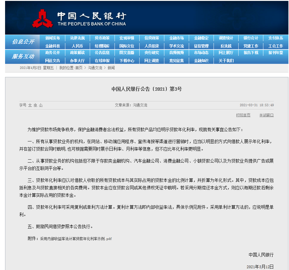289x270 pixels.
Task: Open 人民币 navigation item
Action: [x=77, y=46]
